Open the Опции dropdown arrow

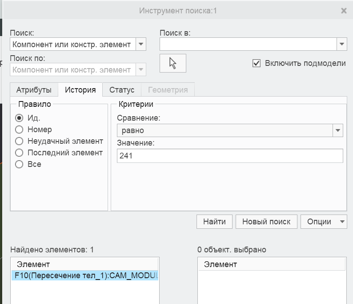(x=342, y=222)
